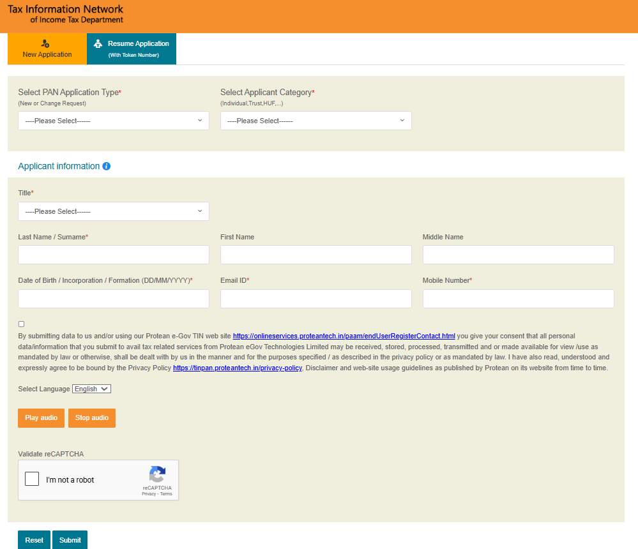Switch to the New Application tab
Viewport: 638px width, 549px height.
[46, 49]
